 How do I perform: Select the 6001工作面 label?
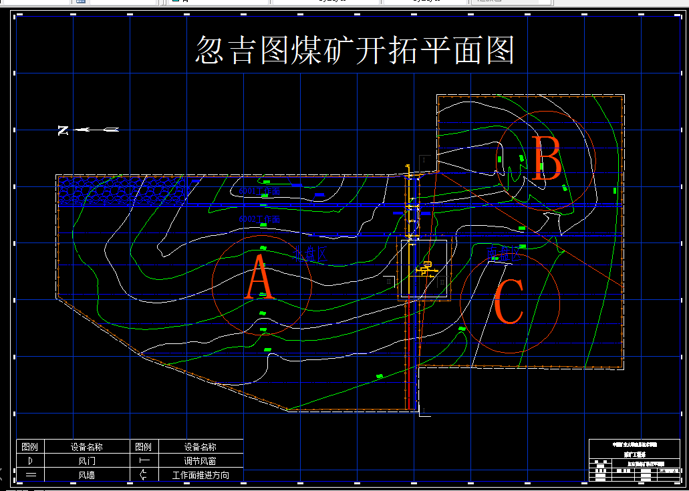[259, 191]
